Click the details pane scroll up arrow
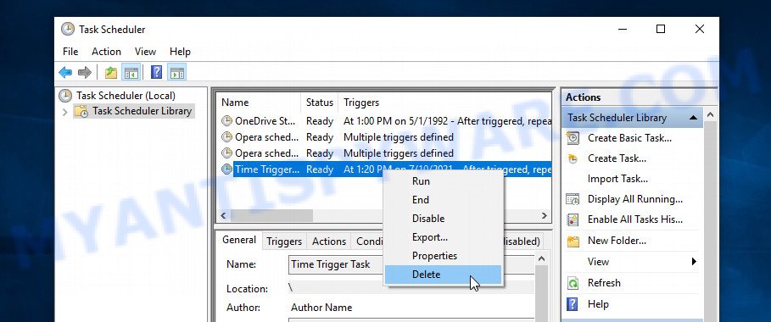Viewport: 771px width, 322px height. tap(541, 259)
